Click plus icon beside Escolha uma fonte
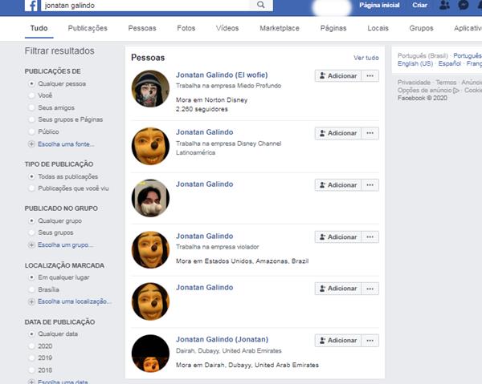The height and width of the screenshot is (384, 482). coord(31,143)
